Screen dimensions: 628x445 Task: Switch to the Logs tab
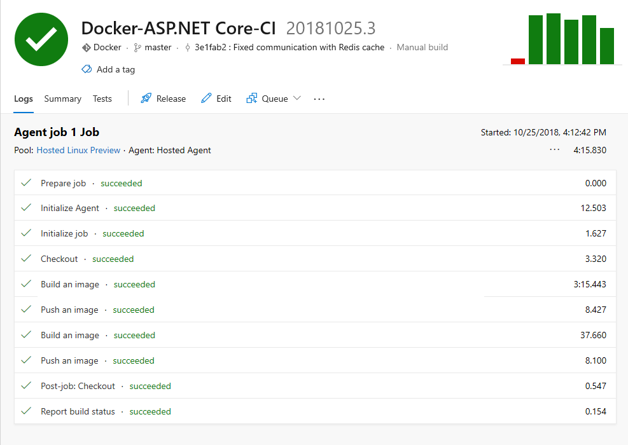pos(24,99)
